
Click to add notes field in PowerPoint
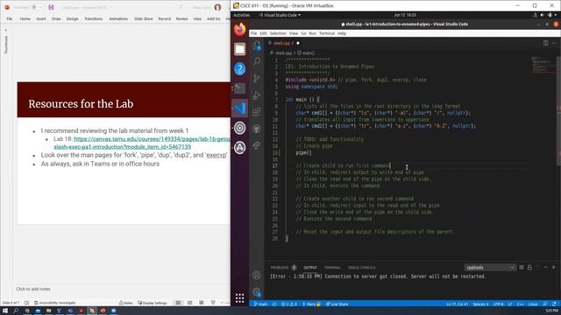(x=33, y=289)
